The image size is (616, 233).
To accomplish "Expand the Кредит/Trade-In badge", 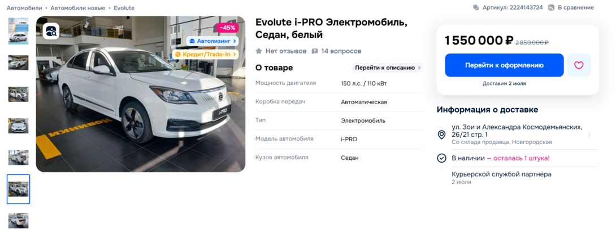I will (206, 55).
